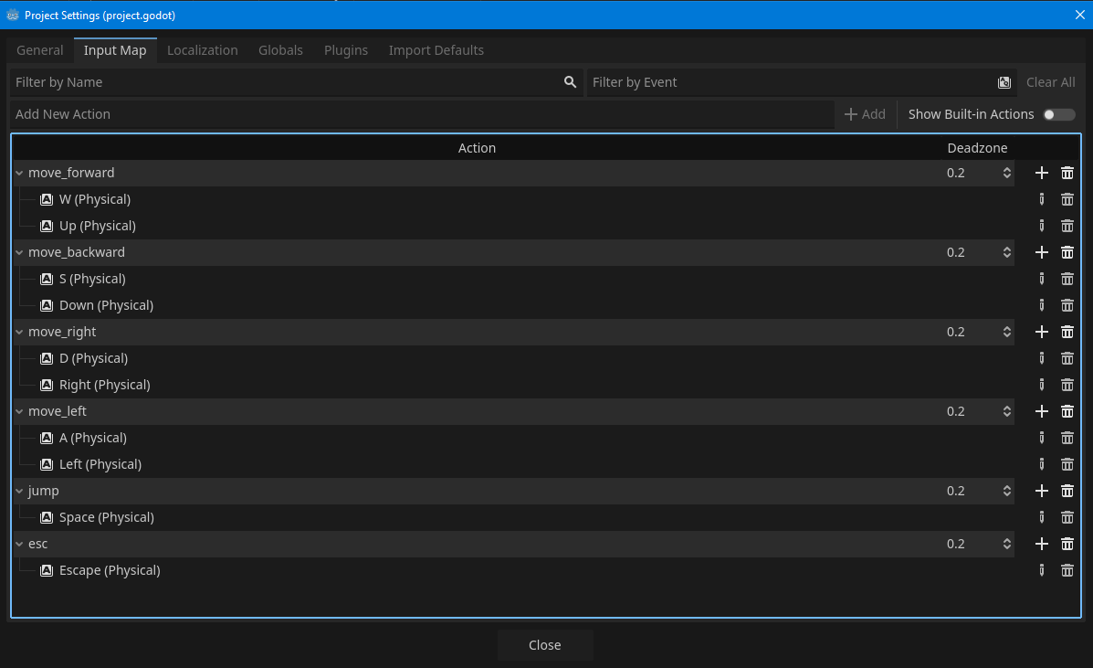
Task: Focus the Add New Action text field
Action: point(420,114)
